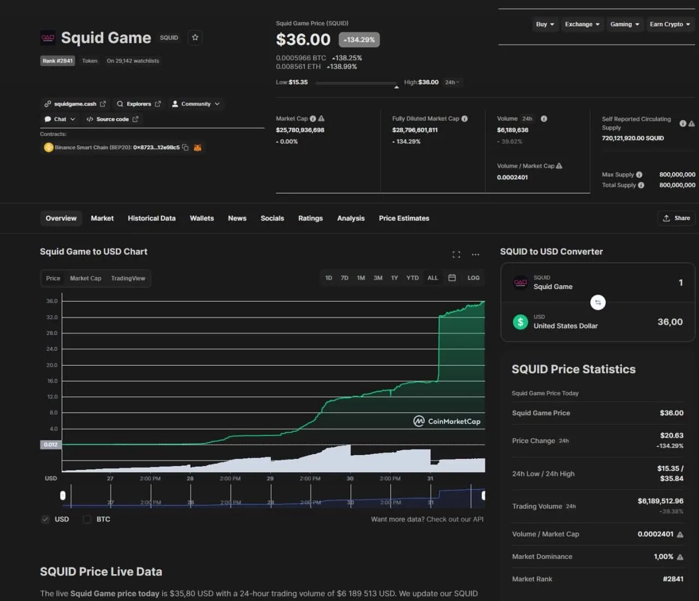The height and width of the screenshot is (601, 699).
Task: Click the USD dollar icon in converter
Action: [x=520, y=322]
